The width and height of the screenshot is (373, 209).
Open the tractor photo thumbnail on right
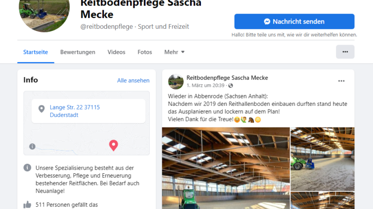[323, 159]
